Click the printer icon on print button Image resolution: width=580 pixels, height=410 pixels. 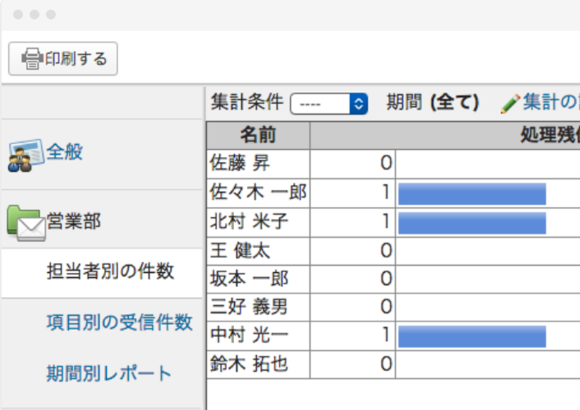[x=32, y=59]
